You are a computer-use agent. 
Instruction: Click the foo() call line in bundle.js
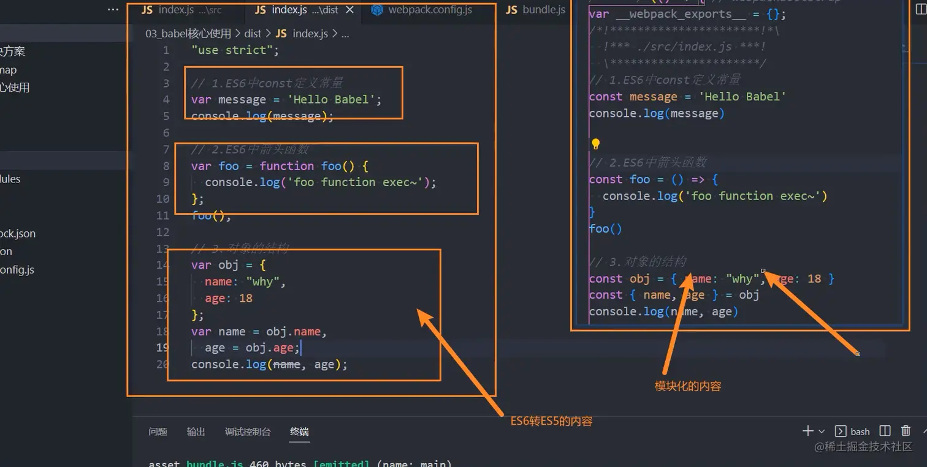coord(606,229)
